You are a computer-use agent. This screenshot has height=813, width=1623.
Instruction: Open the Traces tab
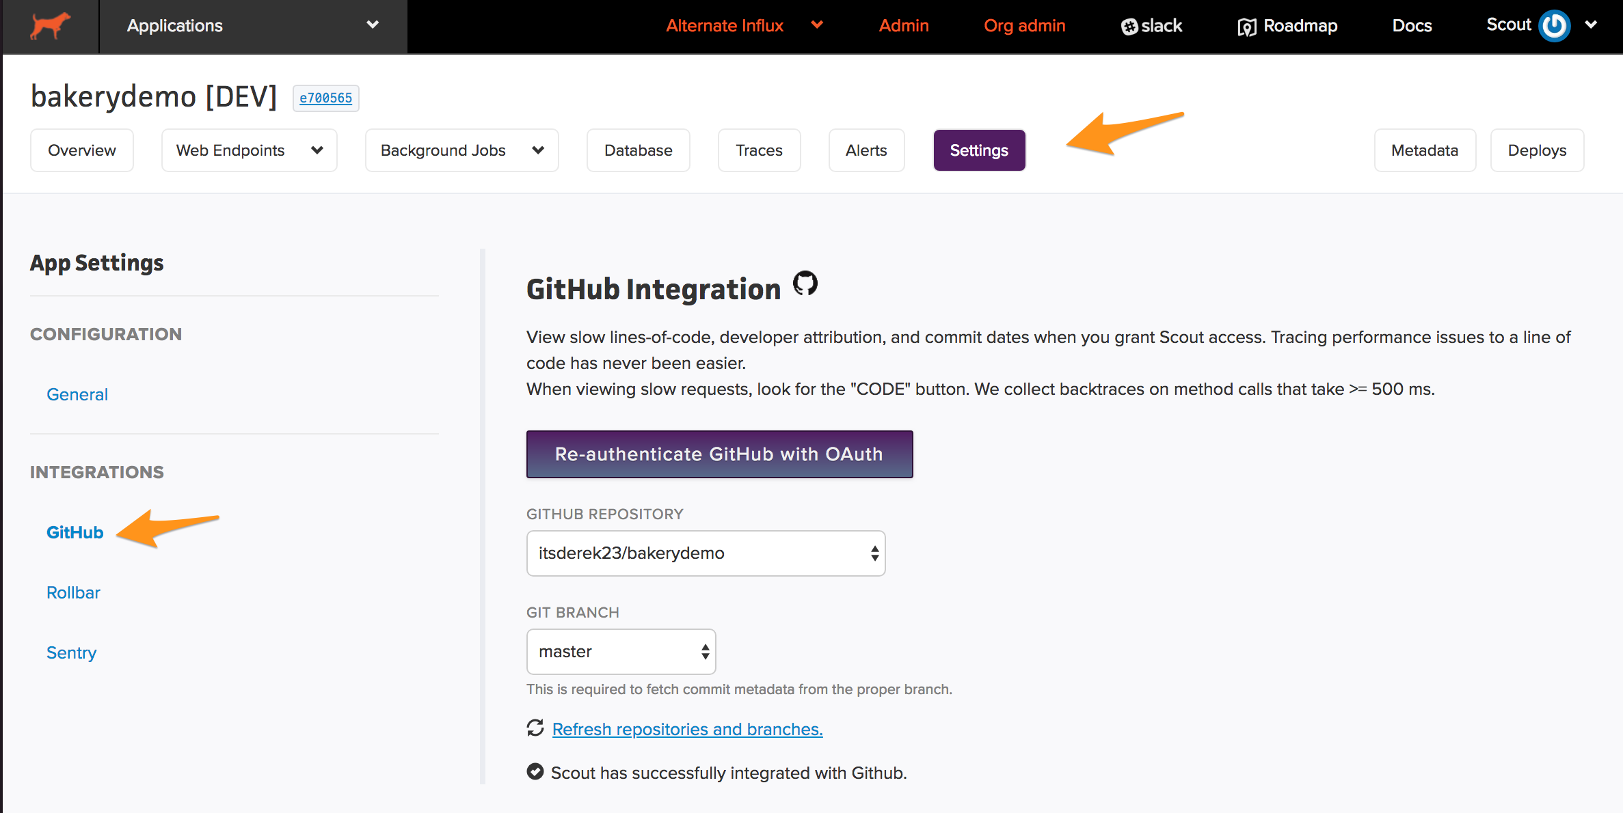[x=759, y=150]
